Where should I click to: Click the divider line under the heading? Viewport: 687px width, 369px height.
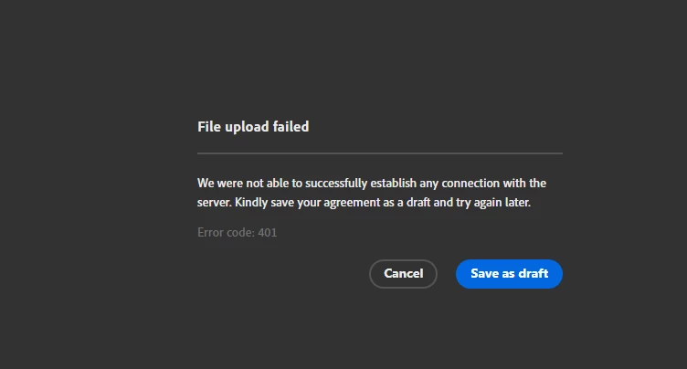click(x=380, y=153)
